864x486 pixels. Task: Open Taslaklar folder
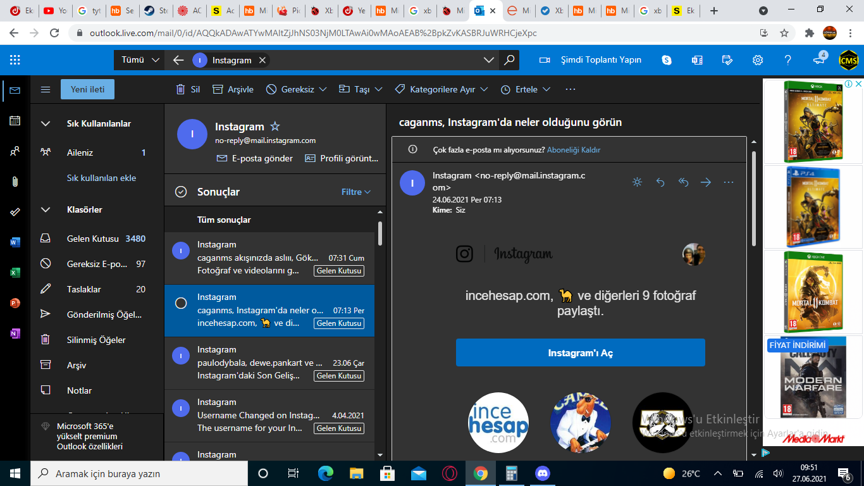click(x=97, y=289)
